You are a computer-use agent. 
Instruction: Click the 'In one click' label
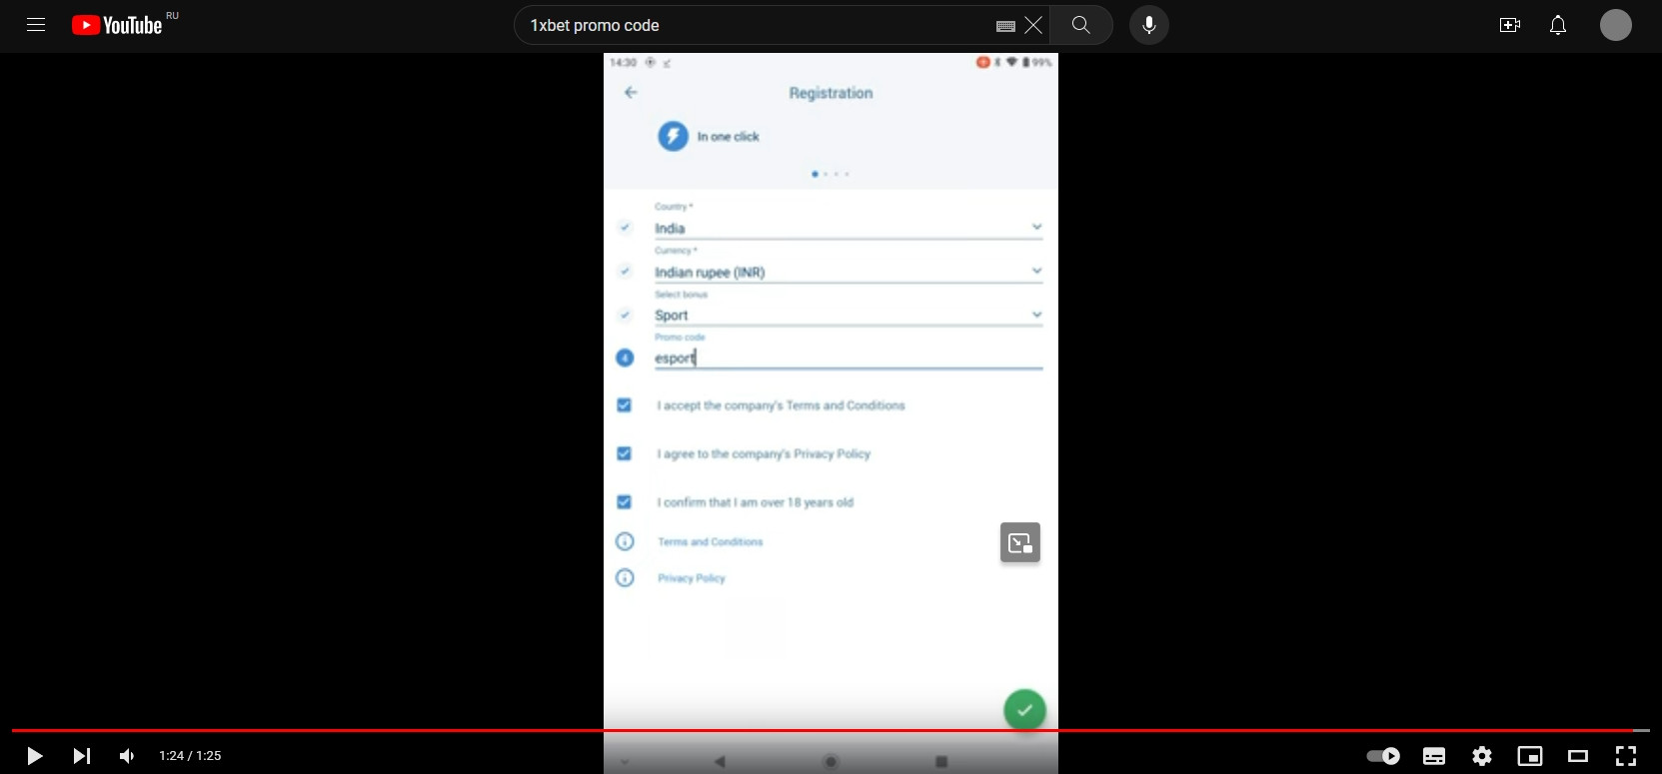[729, 137]
